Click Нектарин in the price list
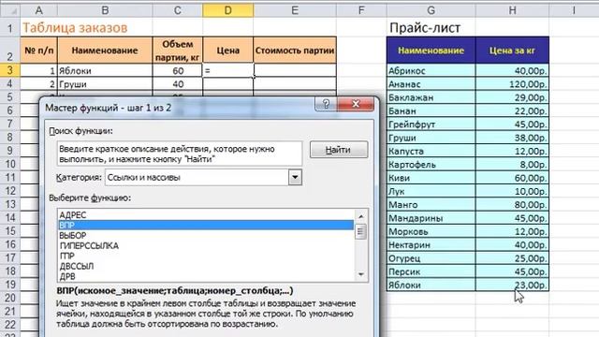599x337 pixels. pos(431,244)
